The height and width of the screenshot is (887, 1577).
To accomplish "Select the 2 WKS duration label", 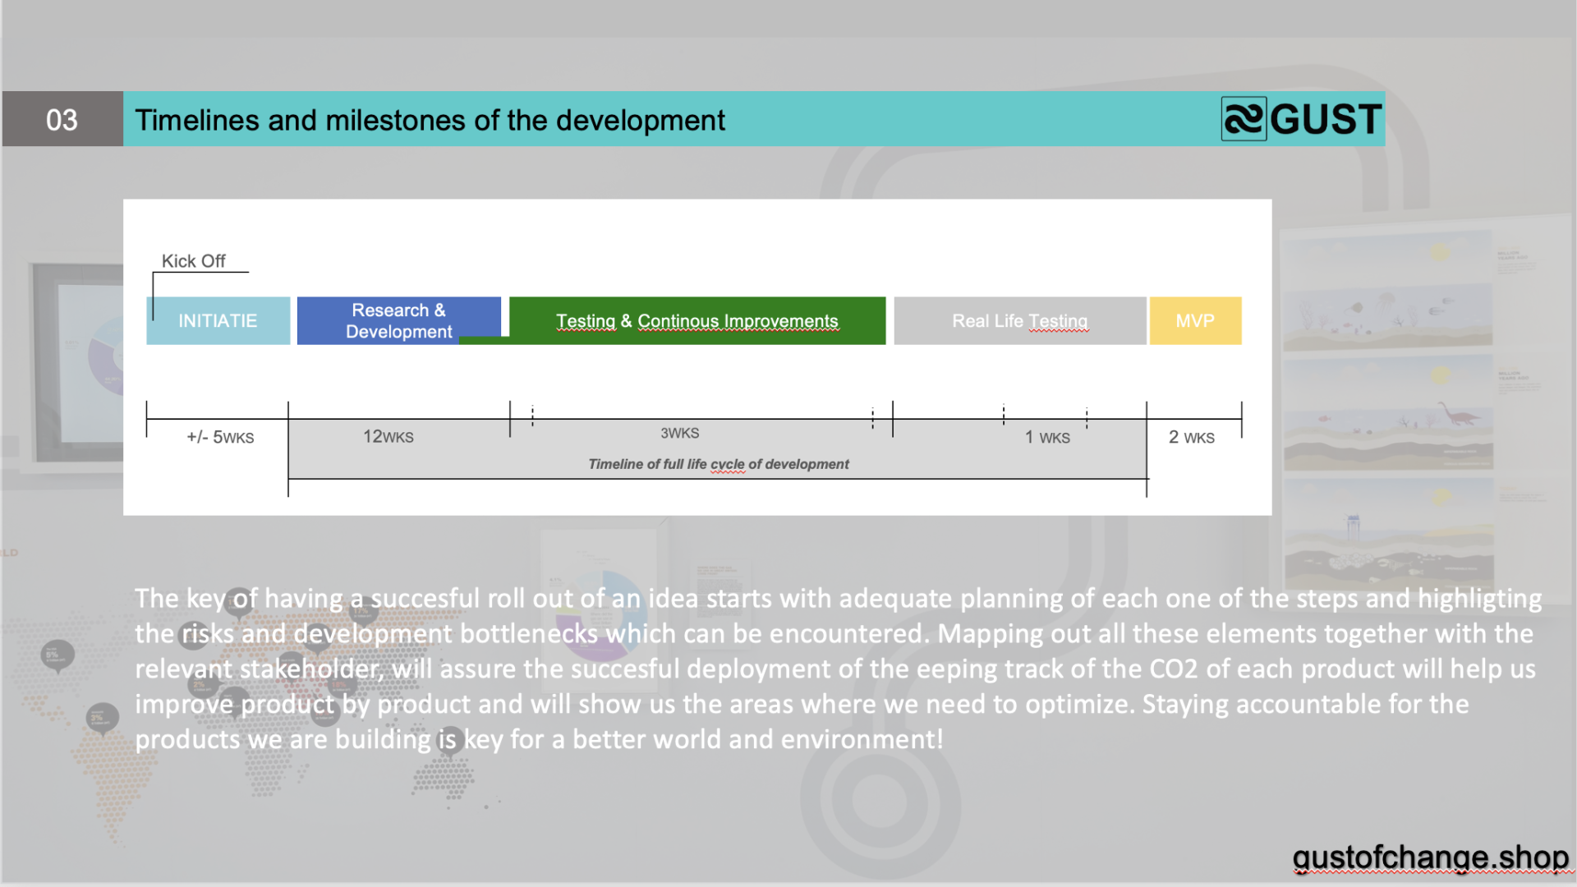I will (1192, 438).
